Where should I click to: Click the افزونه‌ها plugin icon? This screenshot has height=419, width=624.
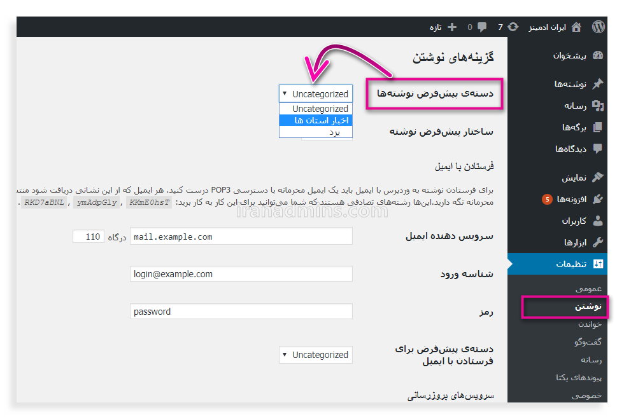coord(598,199)
